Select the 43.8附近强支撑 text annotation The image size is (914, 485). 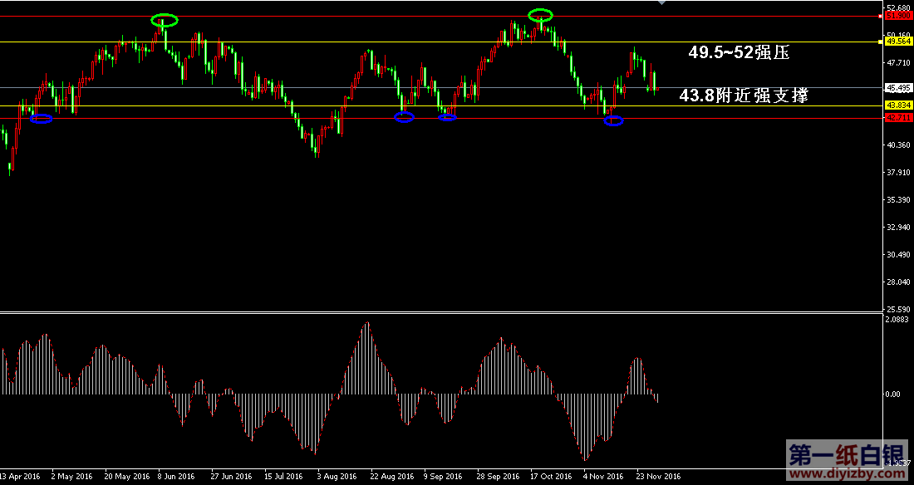pyautogui.click(x=743, y=96)
